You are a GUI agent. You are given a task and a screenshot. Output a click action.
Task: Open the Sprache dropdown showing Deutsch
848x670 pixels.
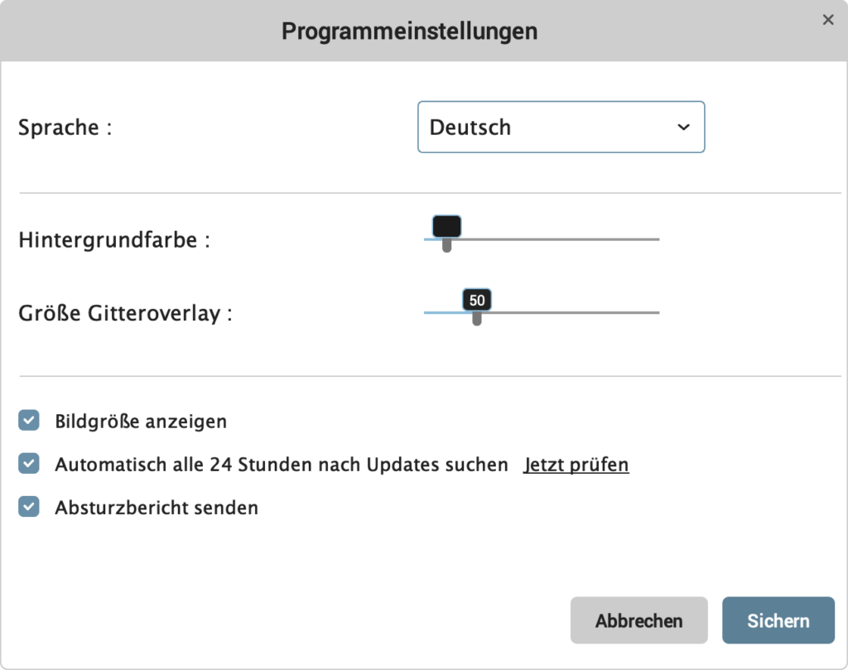coord(561,127)
